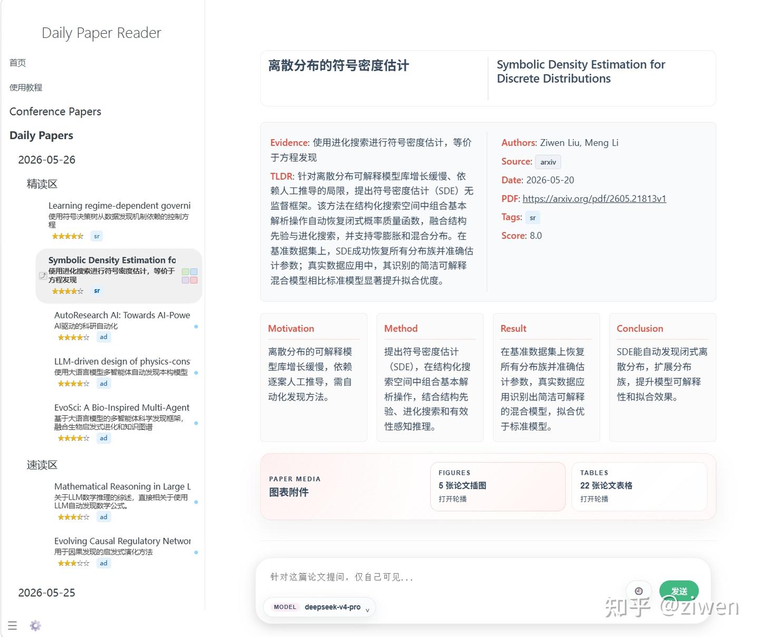Open the arXiv PDF link
The width and height of the screenshot is (759, 637).
[x=594, y=199]
